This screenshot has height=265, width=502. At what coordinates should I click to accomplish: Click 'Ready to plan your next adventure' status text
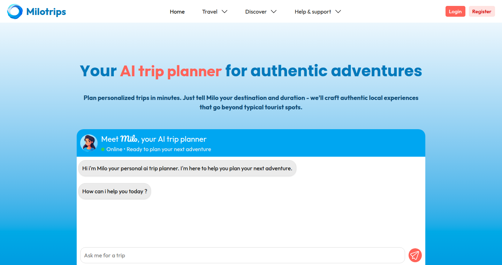(x=169, y=149)
